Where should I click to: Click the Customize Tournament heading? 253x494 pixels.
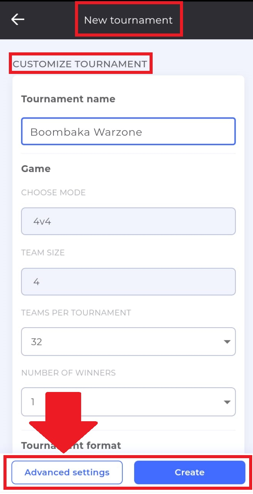[x=80, y=64]
